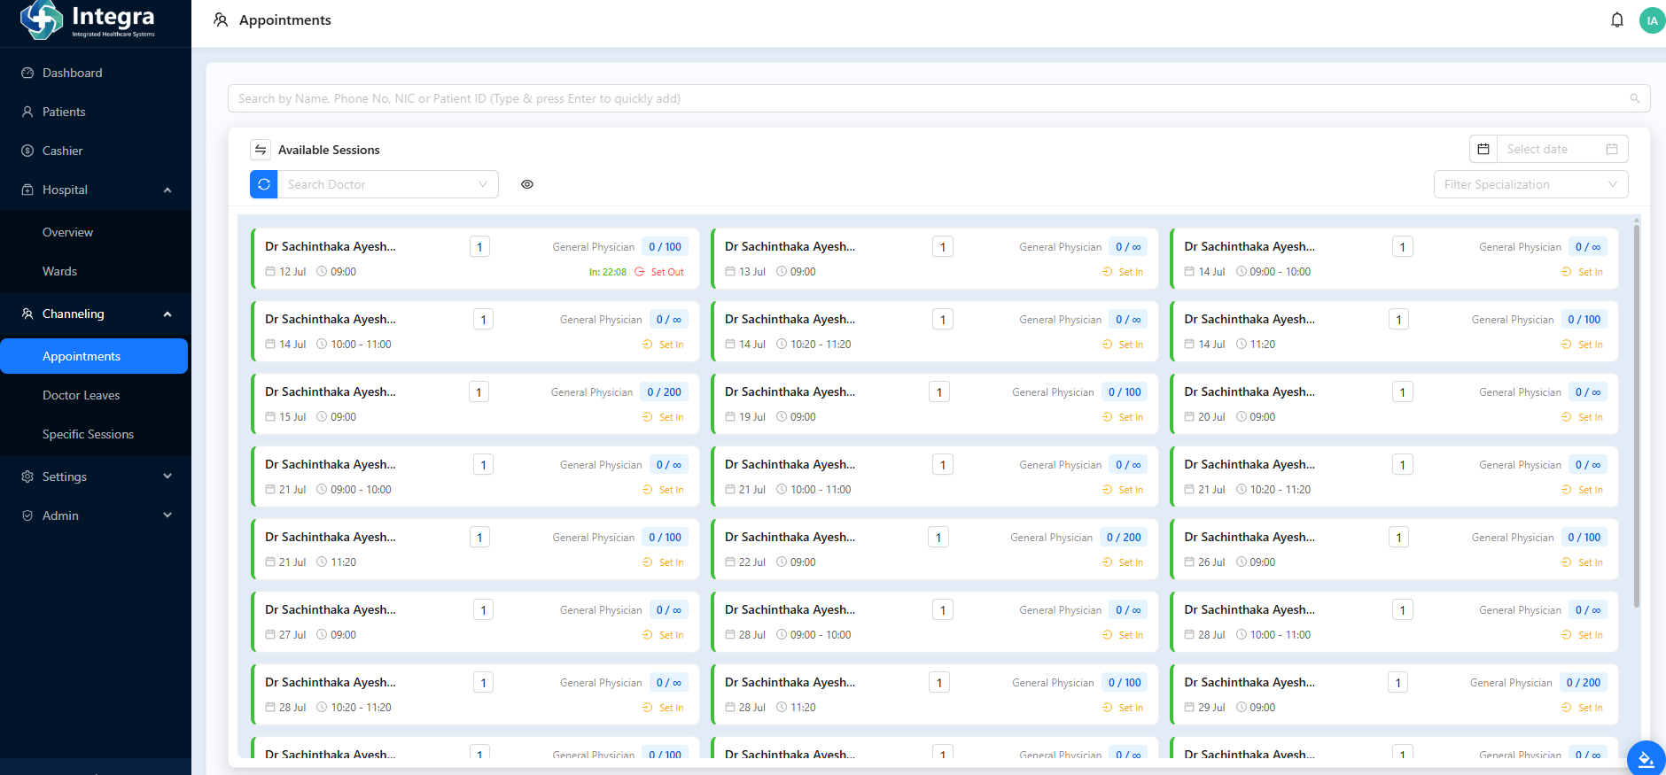The width and height of the screenshot is (1666, 775).
Task: Click the sessions list vertical scrollbar
Action: (x=1637, y=416)
